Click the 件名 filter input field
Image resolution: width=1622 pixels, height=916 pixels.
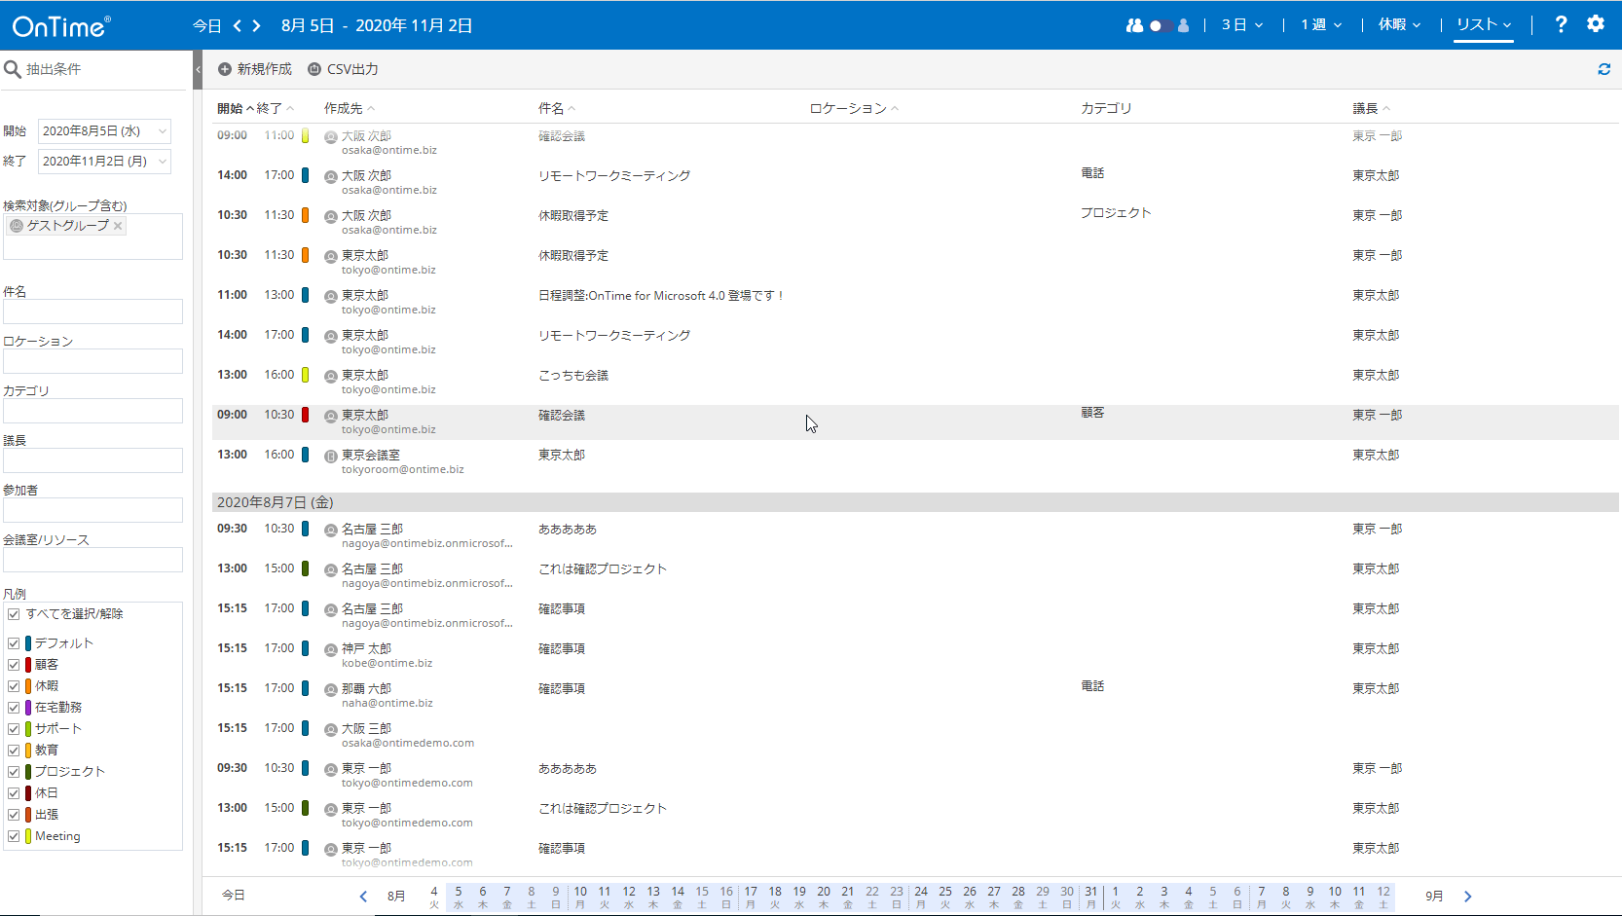pyautogui.click(x=92, y=311)
